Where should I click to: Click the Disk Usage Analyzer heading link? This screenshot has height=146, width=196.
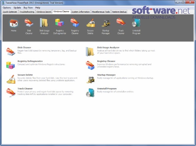coord(108,48)
